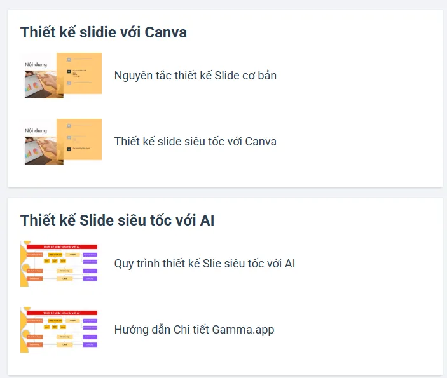Click red title banner in Gamma.app thumbnail
The image size is (447, 378).
62,313
